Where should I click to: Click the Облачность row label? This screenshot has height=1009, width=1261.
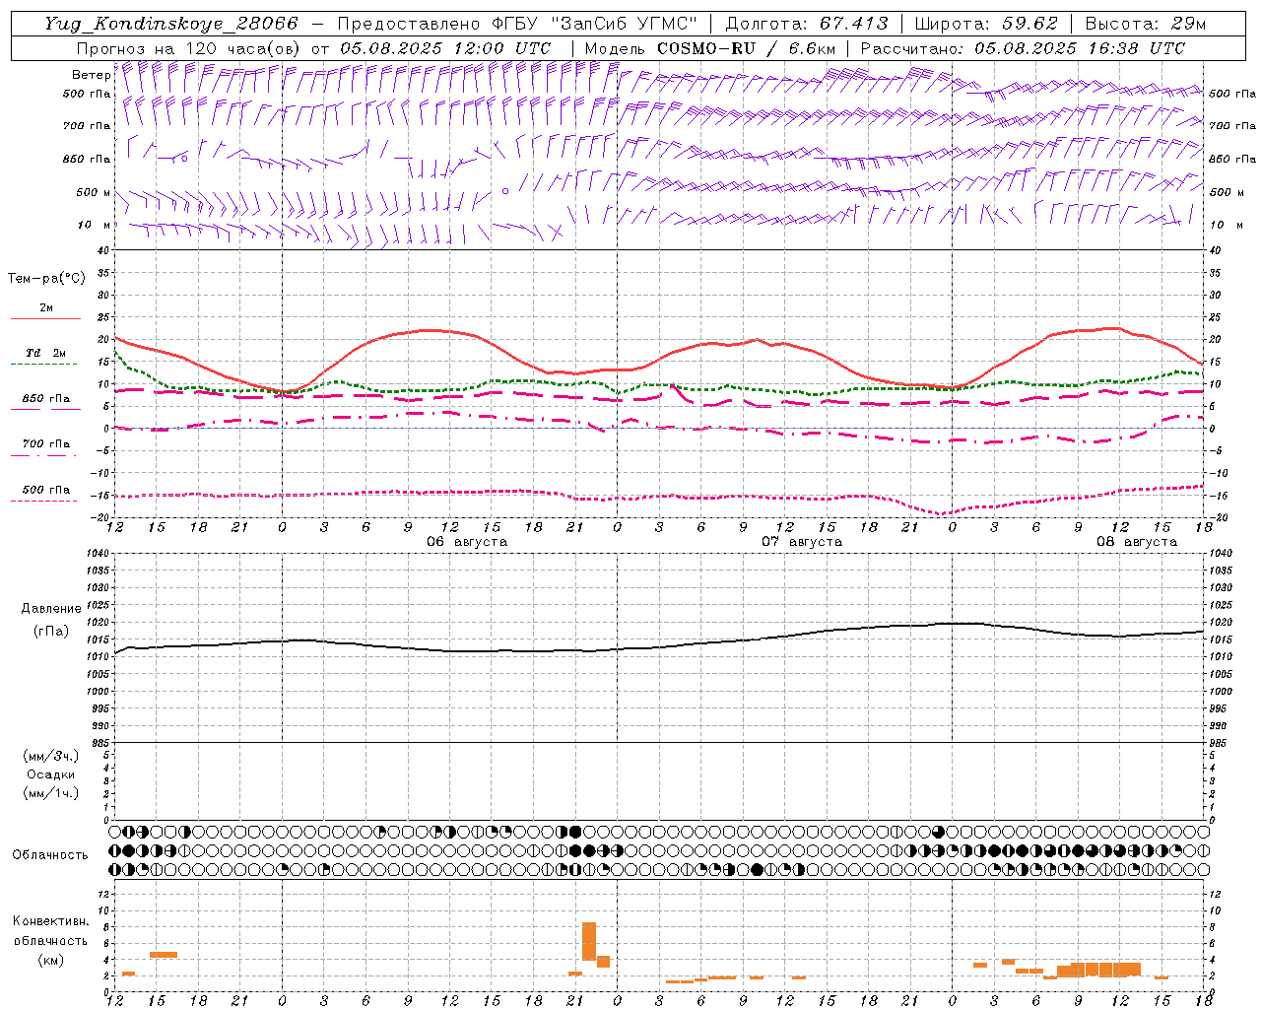[x=50, y=854]
